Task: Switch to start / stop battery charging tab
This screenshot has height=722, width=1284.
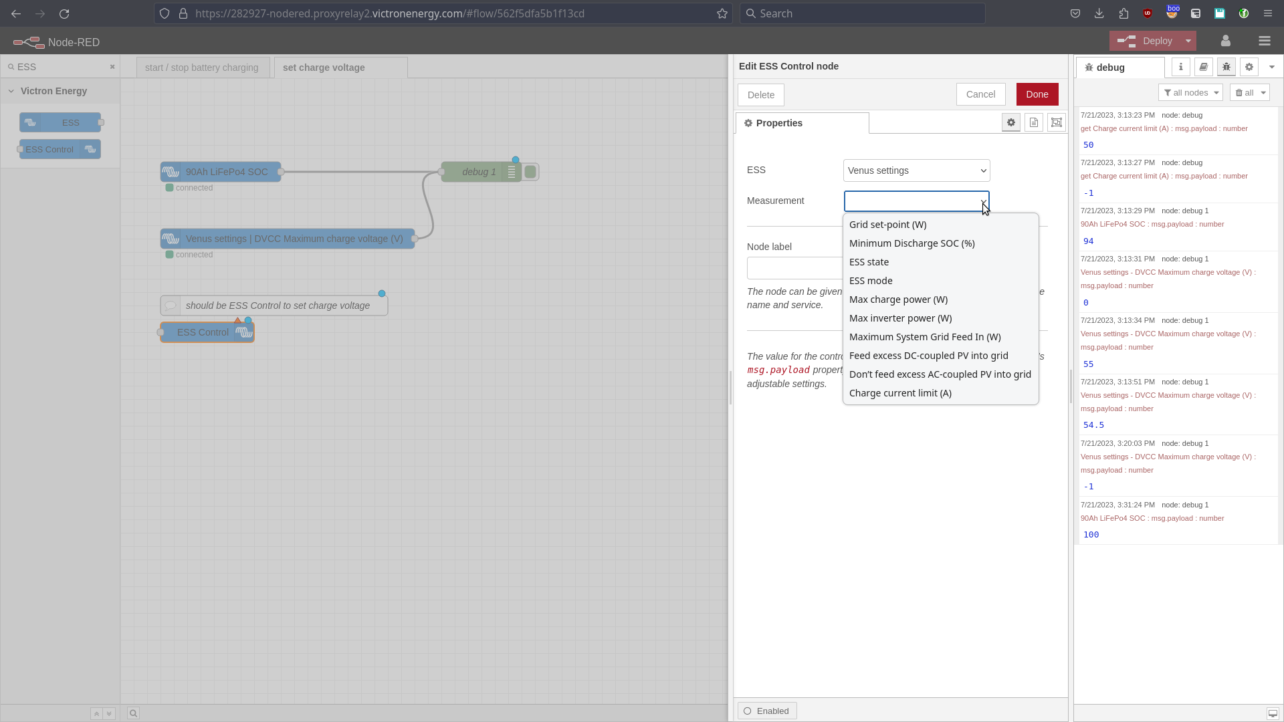Action: tap(201, 68)
